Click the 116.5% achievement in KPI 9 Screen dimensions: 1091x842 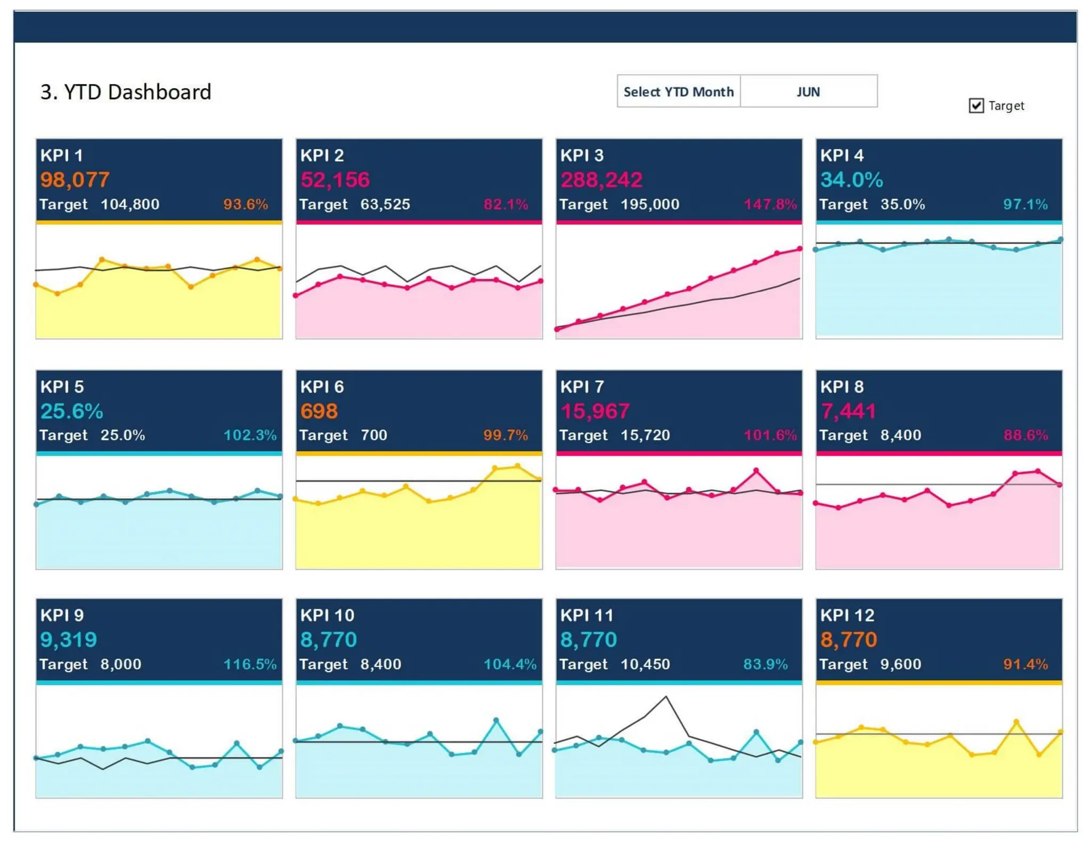point(250,664)
